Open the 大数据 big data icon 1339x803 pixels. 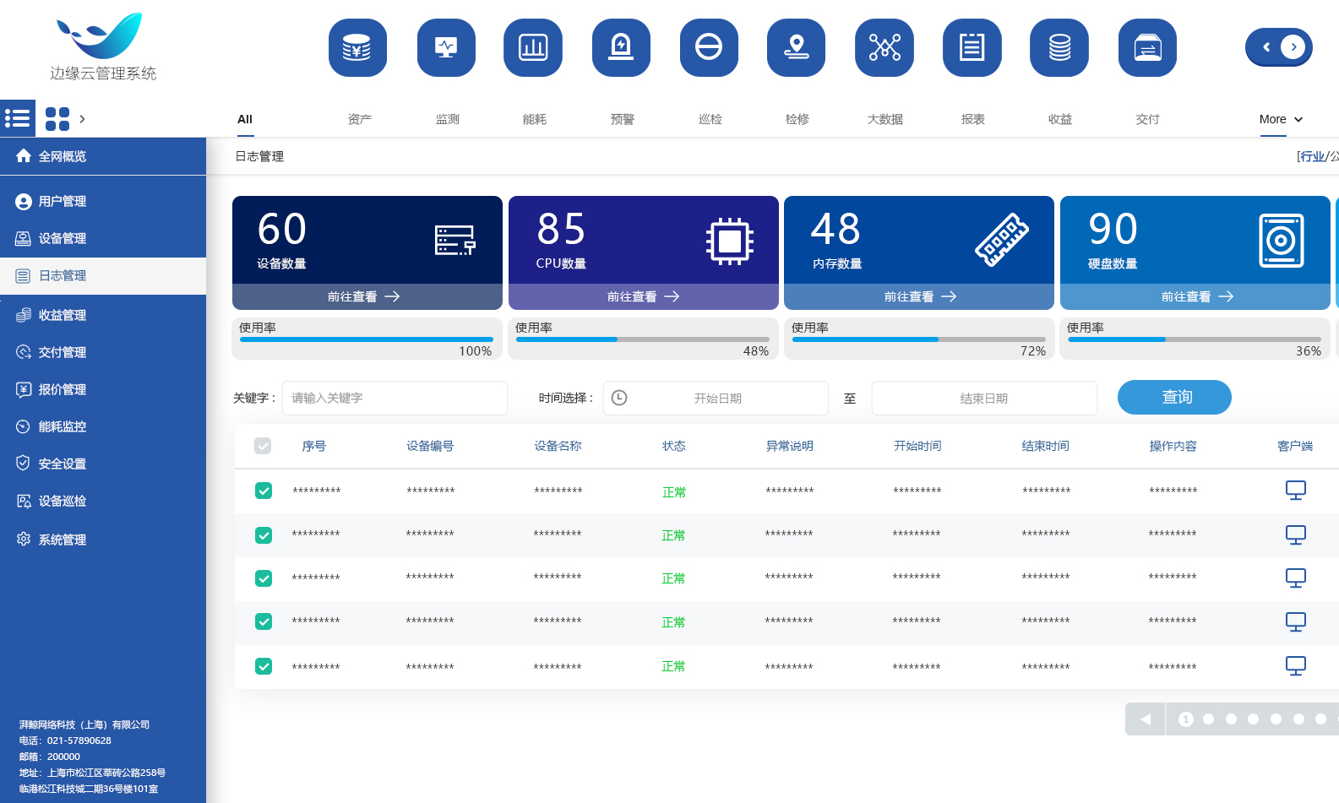click(x=885, y=47)
